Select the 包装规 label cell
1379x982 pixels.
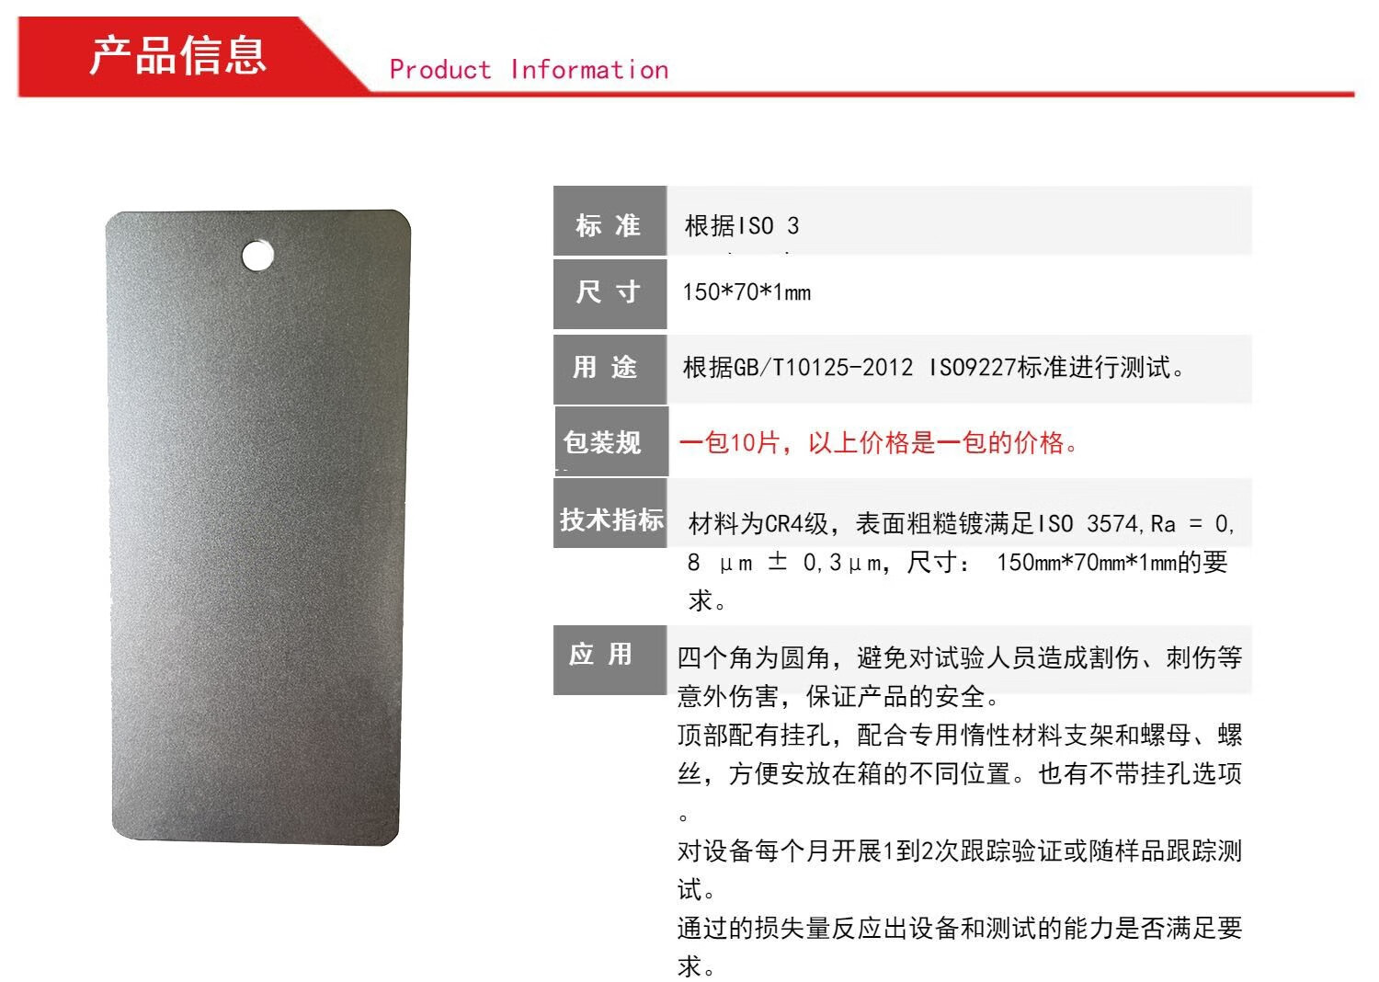610,442
